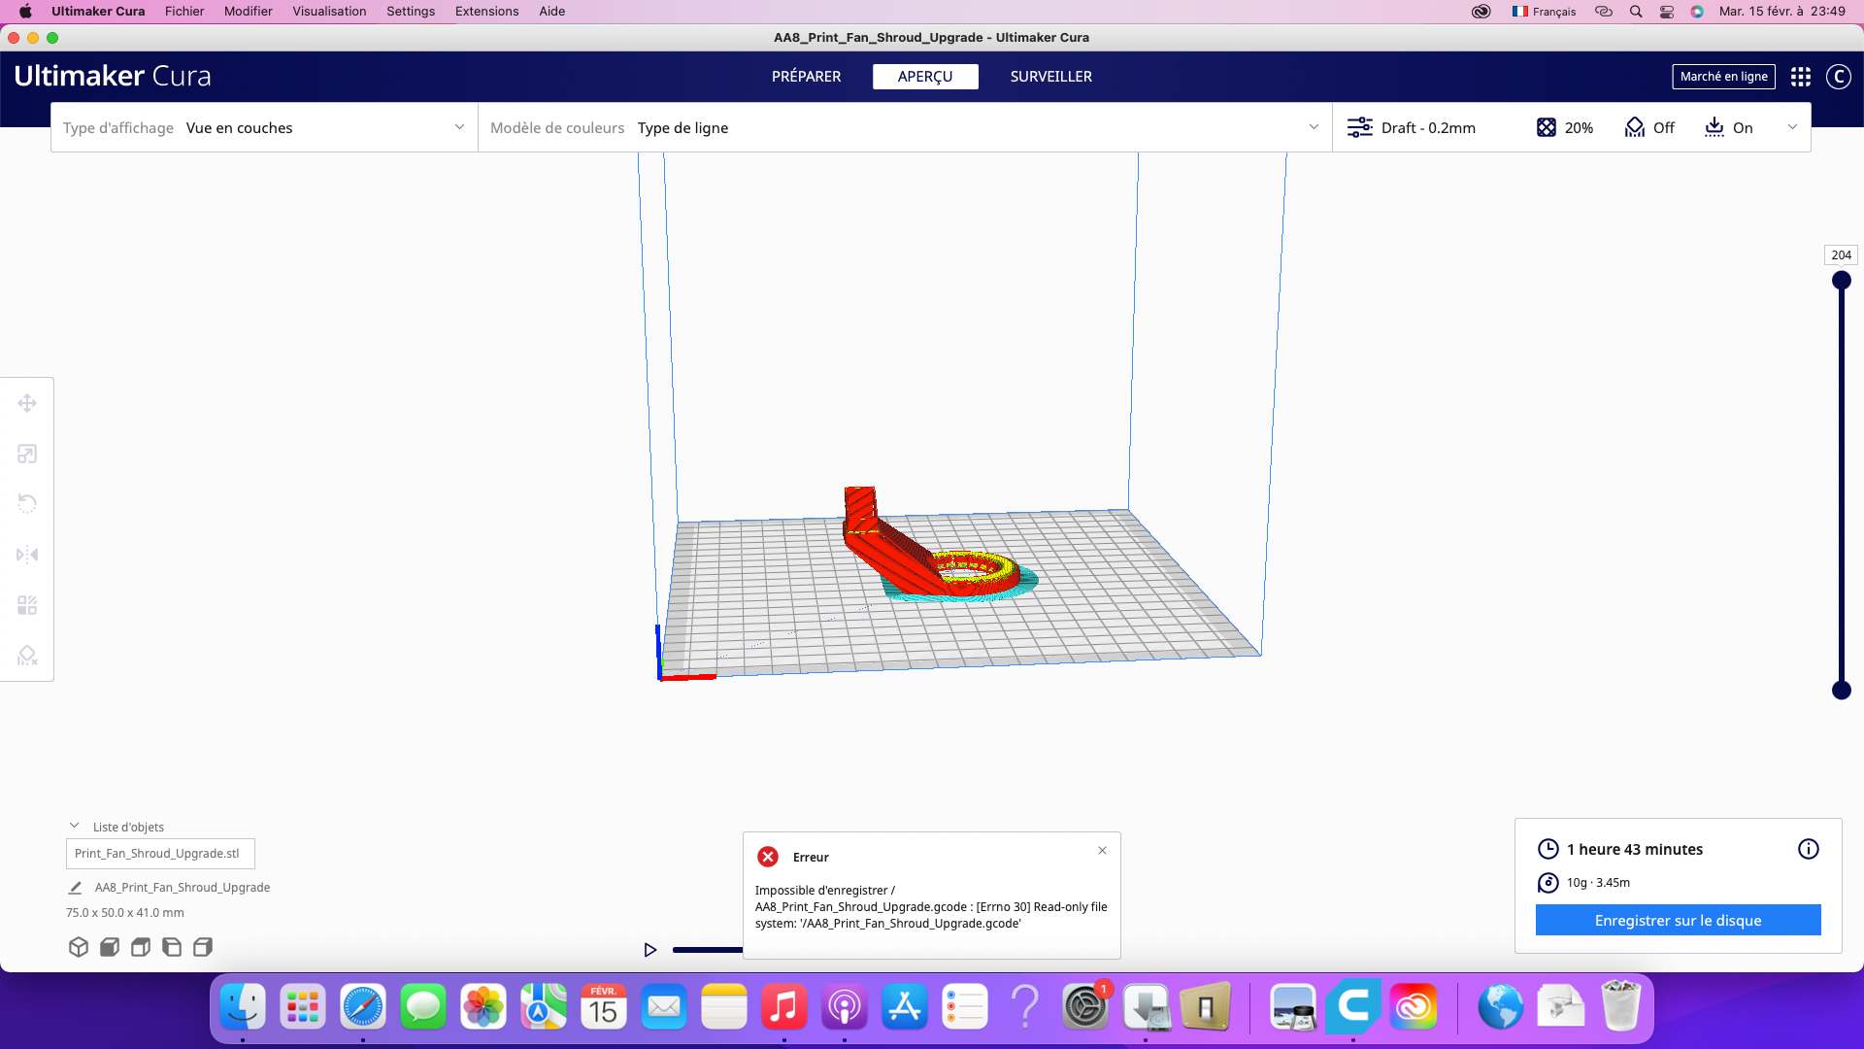
Task: Click the top layer slider handle
Action: pyautogui.click(x=1841, y=281)
